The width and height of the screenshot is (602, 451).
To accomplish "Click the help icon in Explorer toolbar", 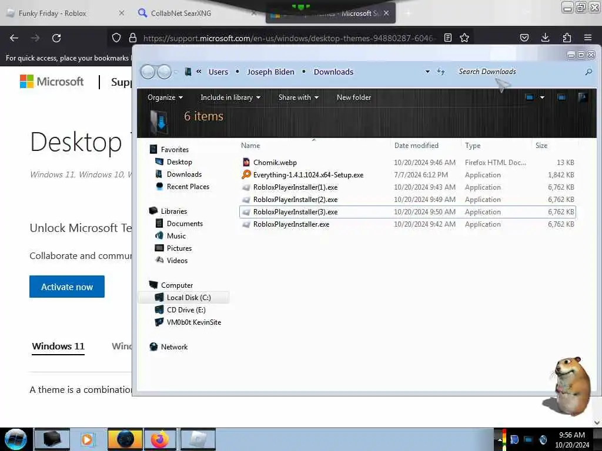I will point(583,97).
